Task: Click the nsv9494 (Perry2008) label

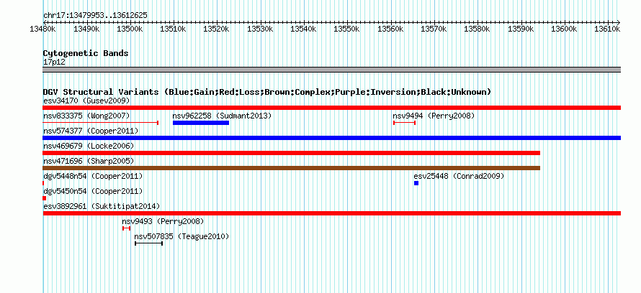Action: coord(434,116)
